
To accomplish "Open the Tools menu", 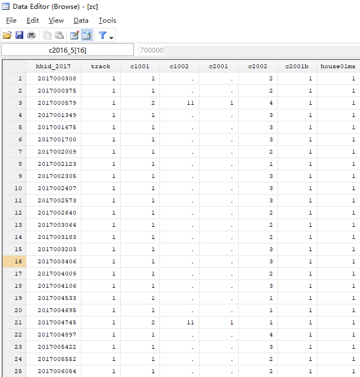I will pos(107,21).
